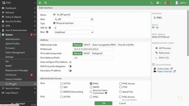The image size is (189, 106).
Task: Open Administrators under System
Action: pos(13,39)
